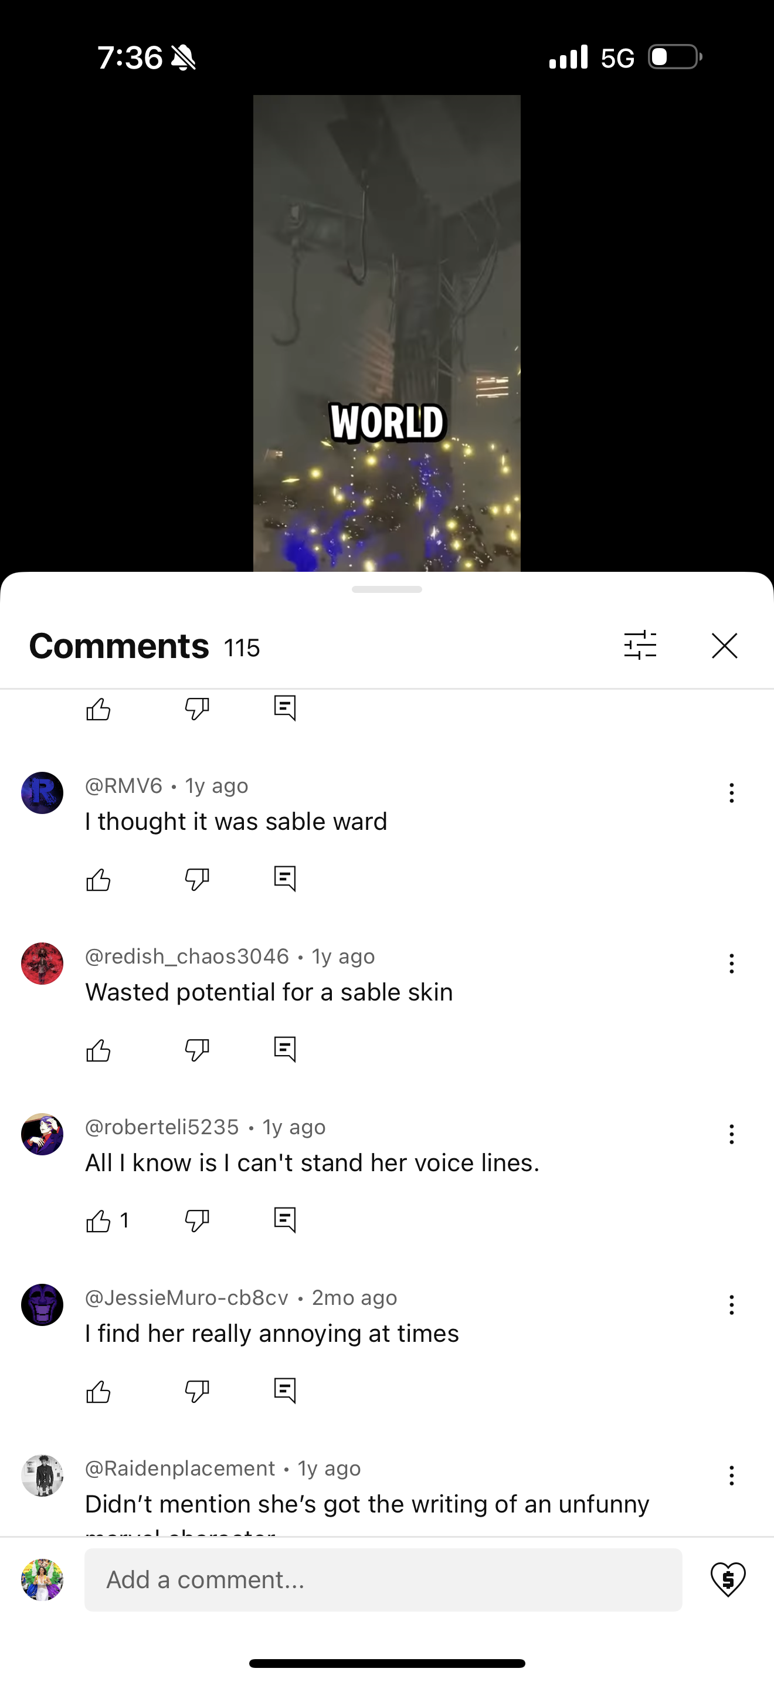The image size is (774, 1682).
Task: Open more options for @redish_chaos3046's comment
Action: [x=732, y=963]
